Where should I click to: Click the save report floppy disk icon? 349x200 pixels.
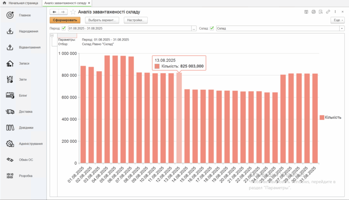pos(306,12)
